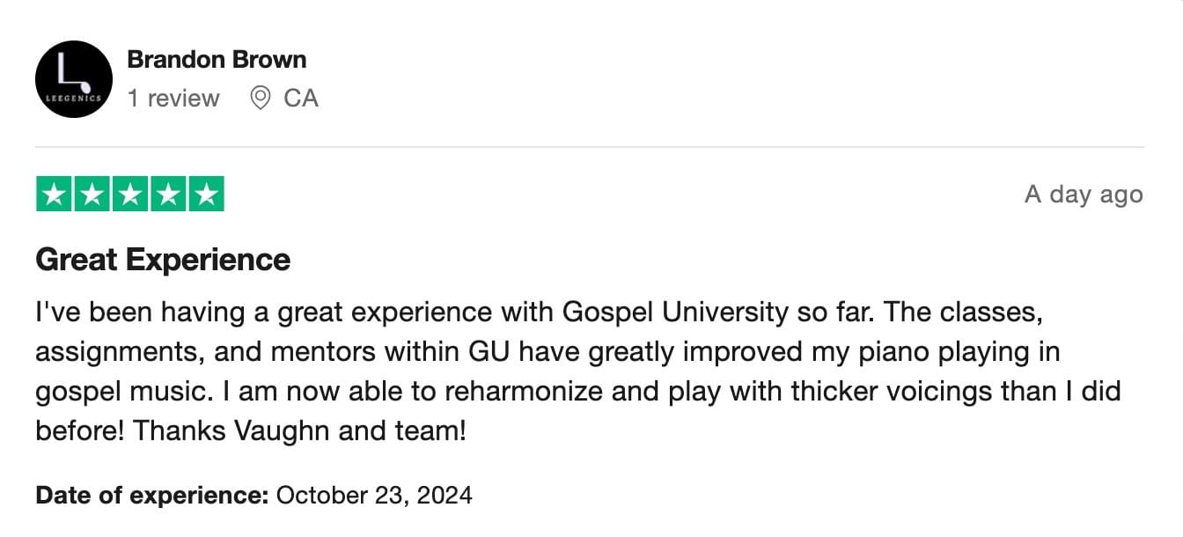Click the word 'reharmonize' in the review
Viewport: 1183px width, 537px height.
[x=519, y=391]
